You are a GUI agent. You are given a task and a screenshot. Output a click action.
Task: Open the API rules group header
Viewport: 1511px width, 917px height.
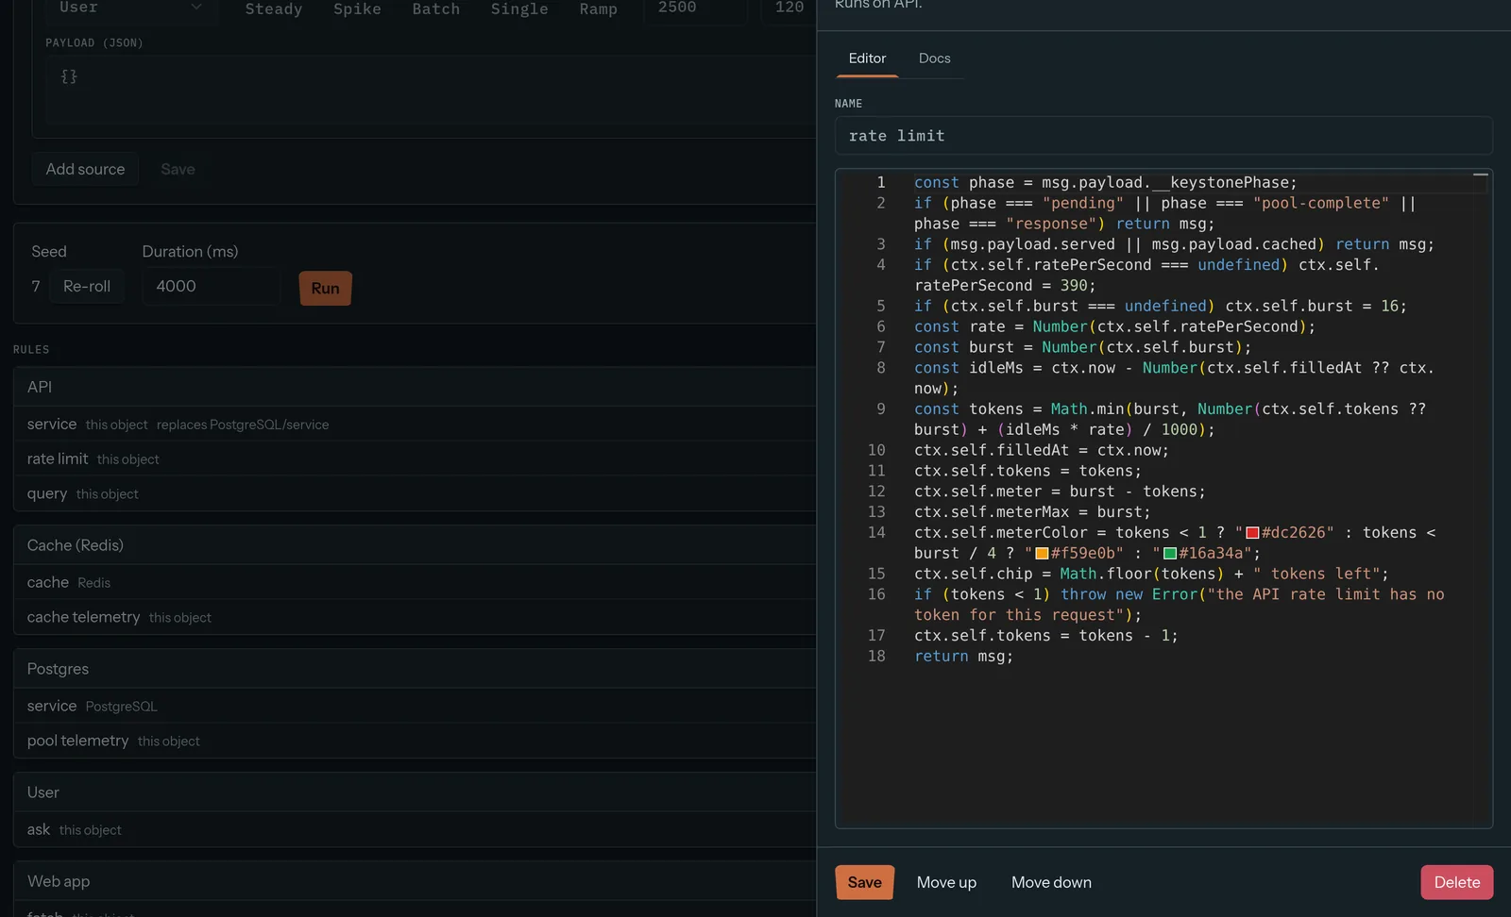coord(415,387)
